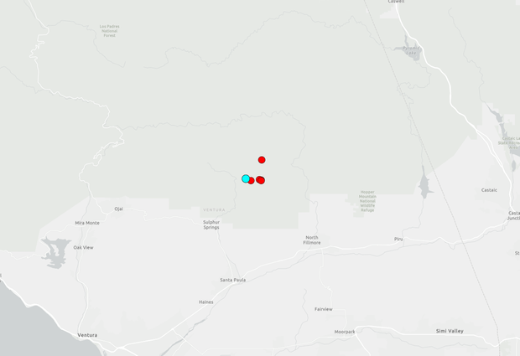
Task: Select the northernmost red marker
Action: (262, 160)
